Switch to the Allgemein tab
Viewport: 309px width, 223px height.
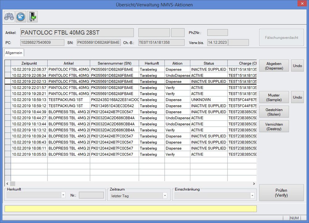tap(14, 53)
